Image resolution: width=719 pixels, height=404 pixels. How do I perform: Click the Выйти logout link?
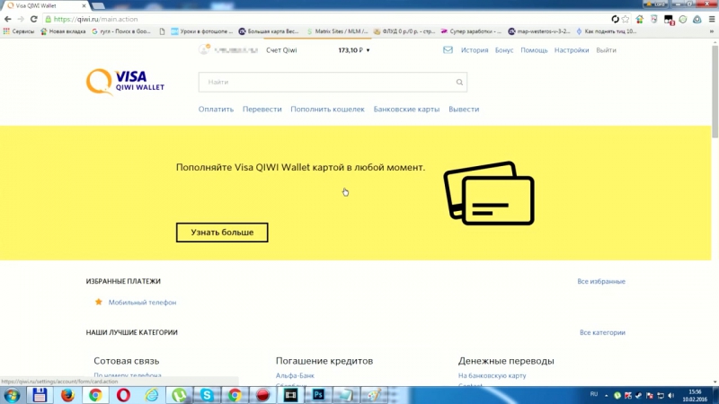(x=606, y=50)
